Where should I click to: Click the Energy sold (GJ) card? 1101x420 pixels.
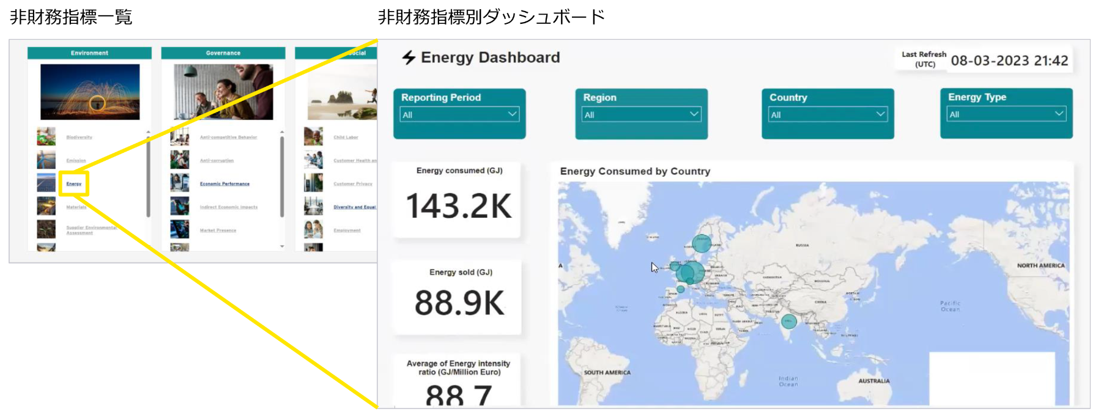pos(459,297)
